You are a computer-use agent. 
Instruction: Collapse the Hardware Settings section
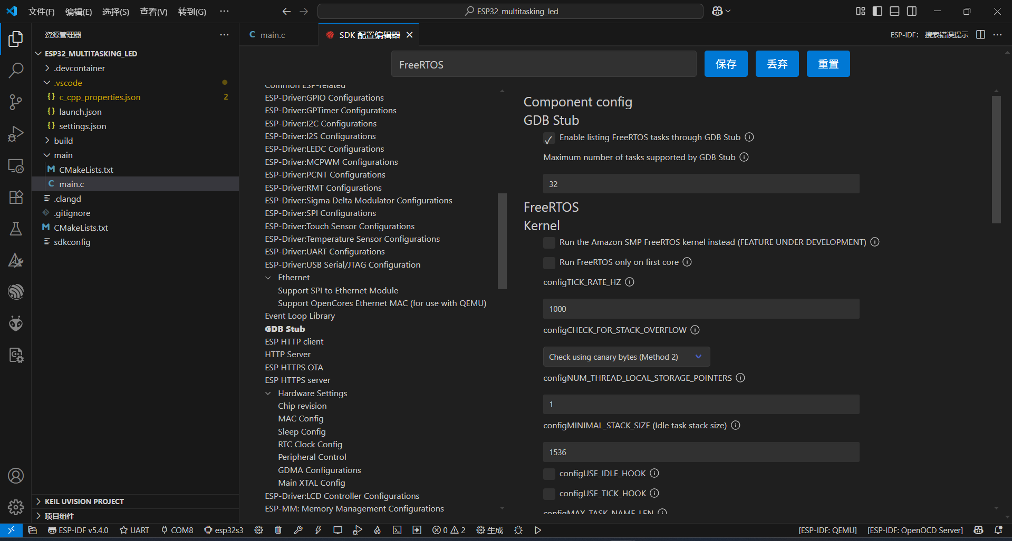tap(268, 394)
